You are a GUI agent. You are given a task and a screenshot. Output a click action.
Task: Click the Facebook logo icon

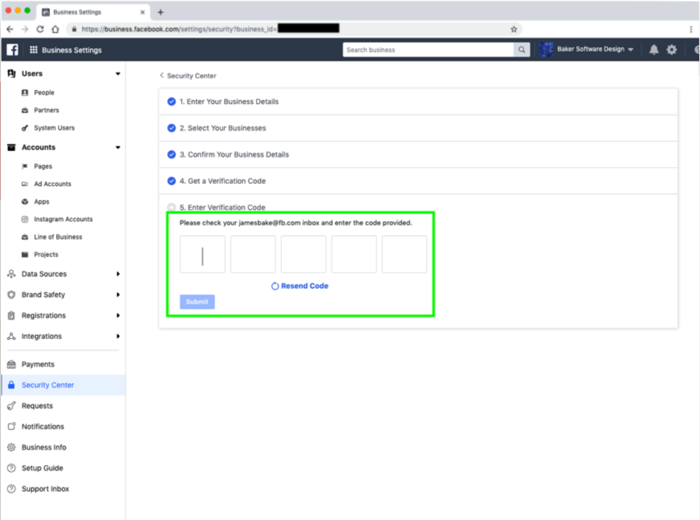(x=12, y=49)
